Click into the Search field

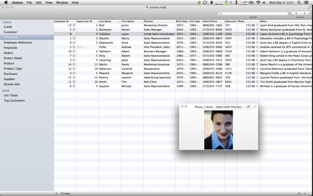pyautogui.click(x=254, y=13)
